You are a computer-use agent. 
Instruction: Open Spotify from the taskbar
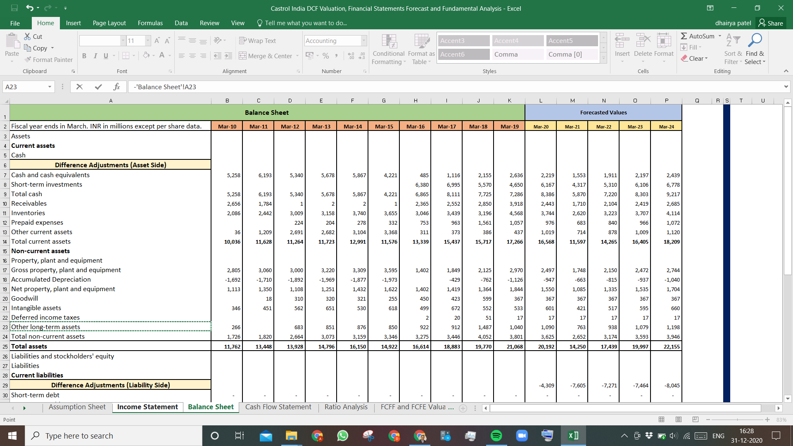click(496, 436)
